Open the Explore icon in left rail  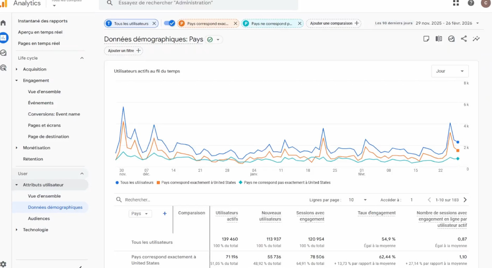click(3, 53)
